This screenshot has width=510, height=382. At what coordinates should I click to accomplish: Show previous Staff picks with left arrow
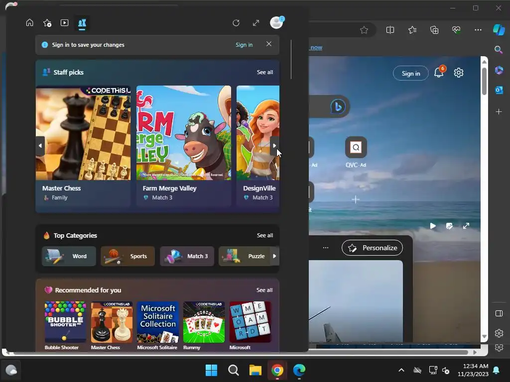[x=40, y=146]
